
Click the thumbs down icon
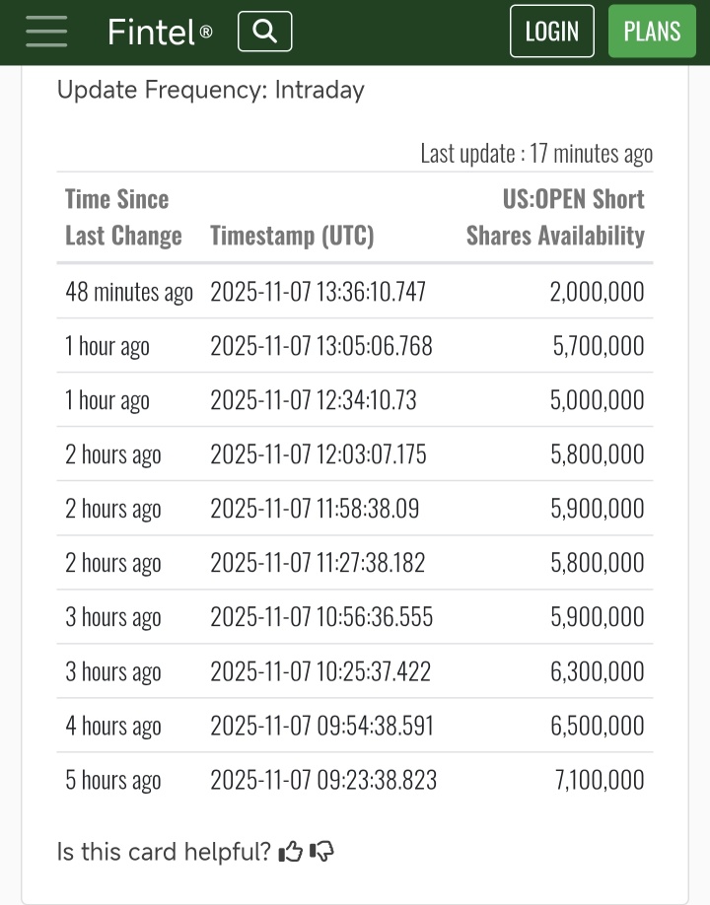321,852
